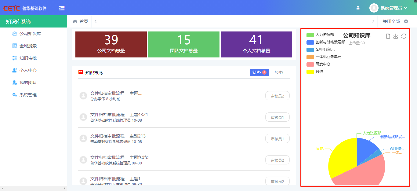Click 审核员2 button for 主题fsdfd
Screen dimensions: 417x191
[277, 160]
